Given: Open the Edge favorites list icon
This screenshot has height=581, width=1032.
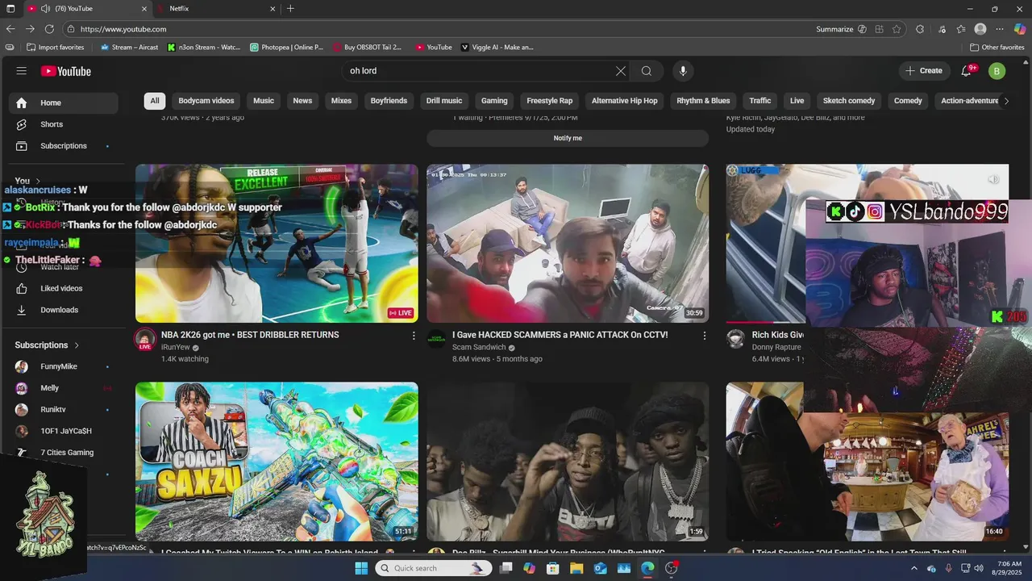Looking at the screenshot, I should (961, 29).
